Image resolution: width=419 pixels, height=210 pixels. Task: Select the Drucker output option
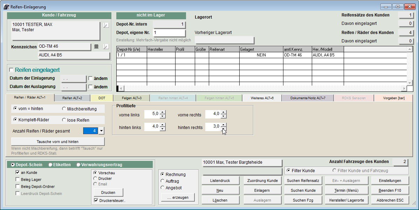pyautogui.click(x=95, y=178)
